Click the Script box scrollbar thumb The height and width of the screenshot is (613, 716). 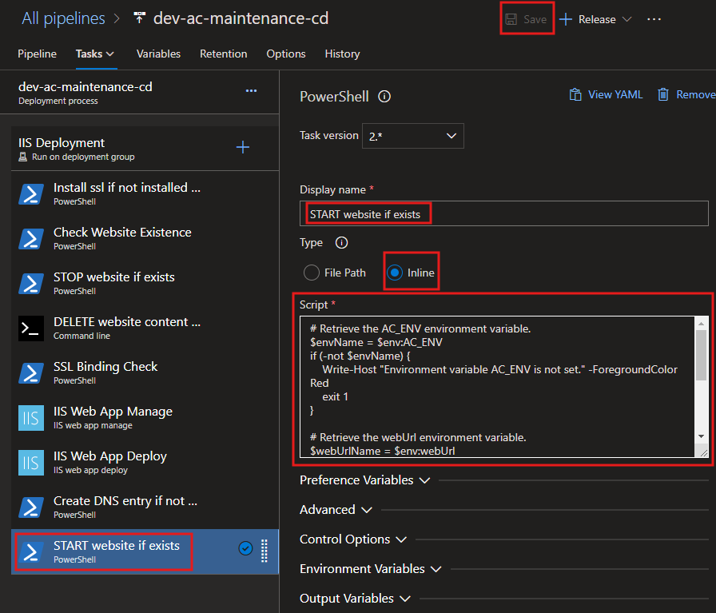[x=702, y=355]
